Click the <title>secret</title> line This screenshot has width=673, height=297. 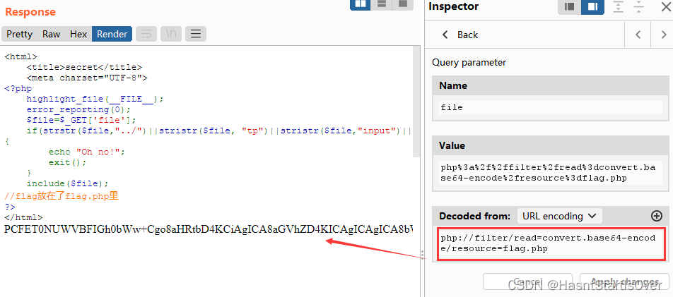click(x=83, y=67)
